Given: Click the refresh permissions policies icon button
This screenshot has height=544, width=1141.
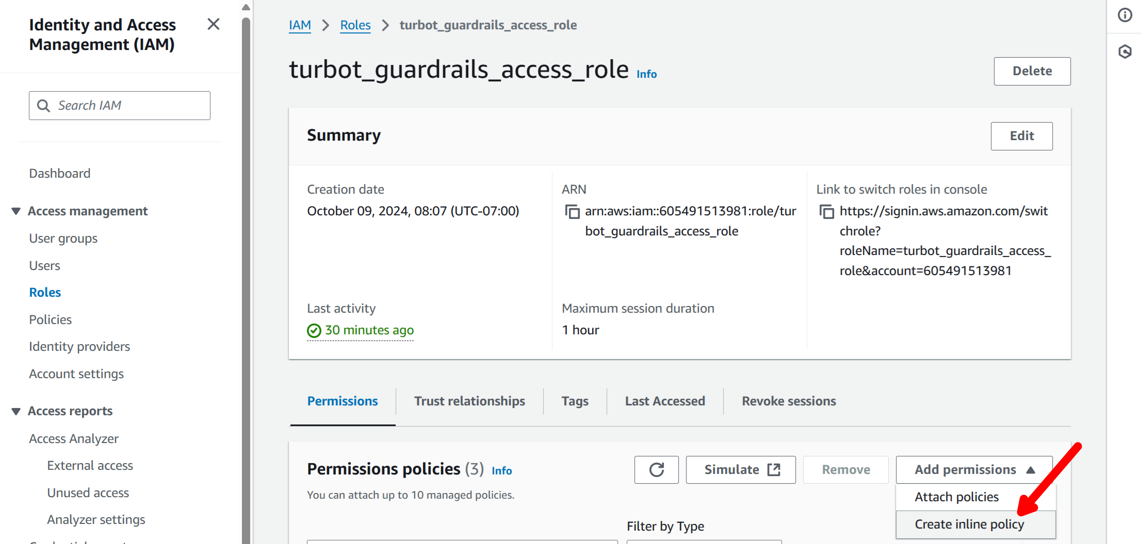Looking at the screenshot, I should pos(656,470).
